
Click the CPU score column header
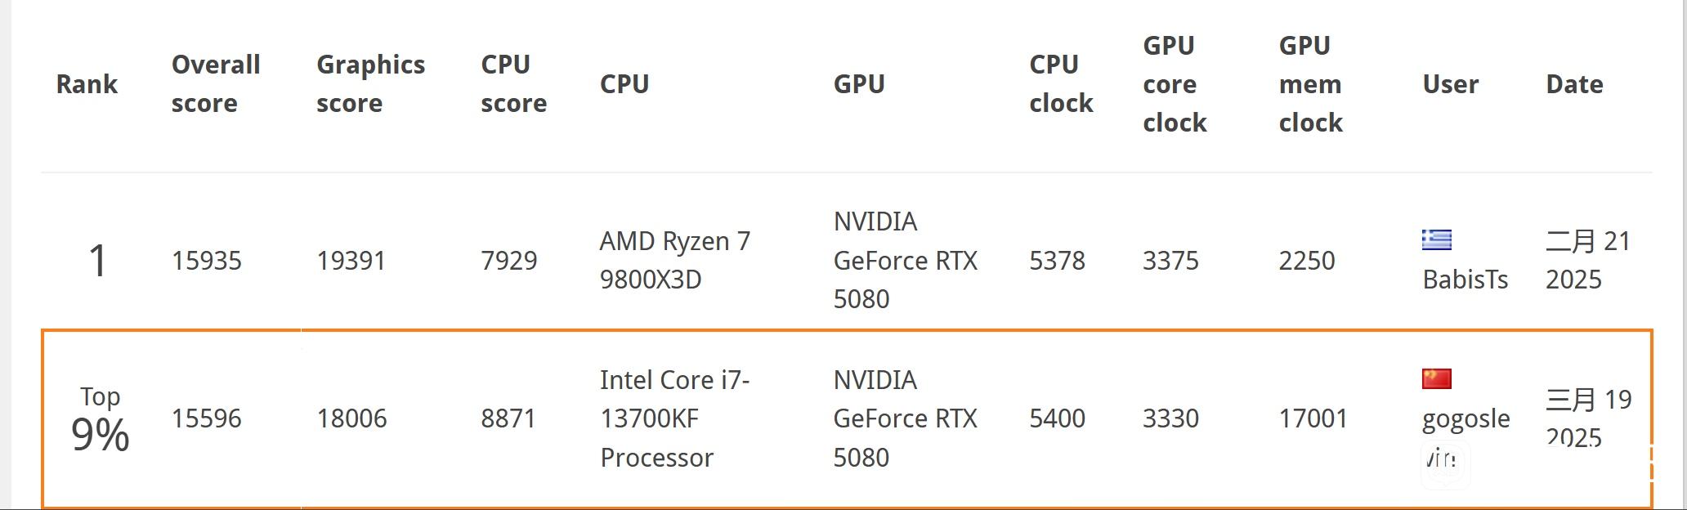[x=514, y=83]
